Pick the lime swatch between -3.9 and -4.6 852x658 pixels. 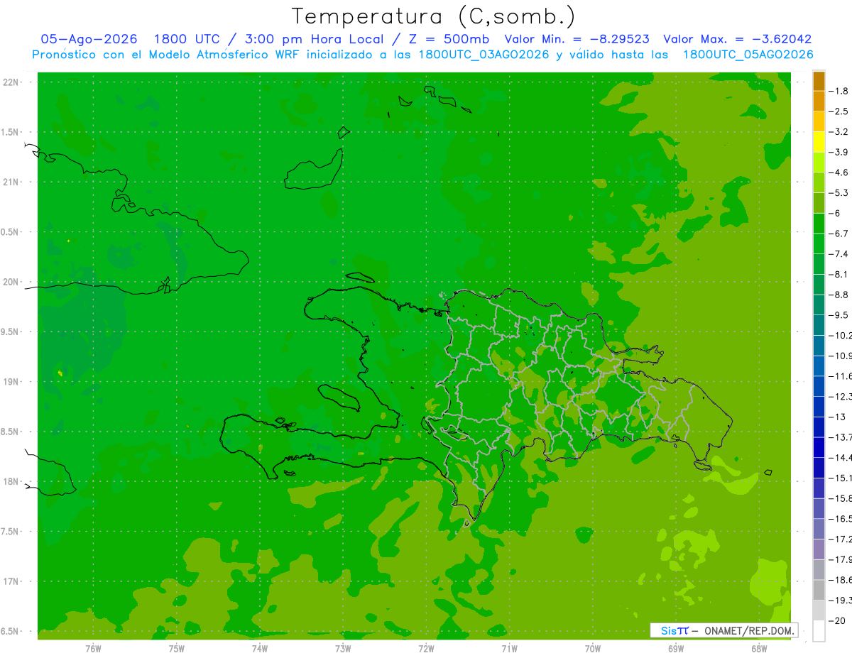(x=819, y=163)
